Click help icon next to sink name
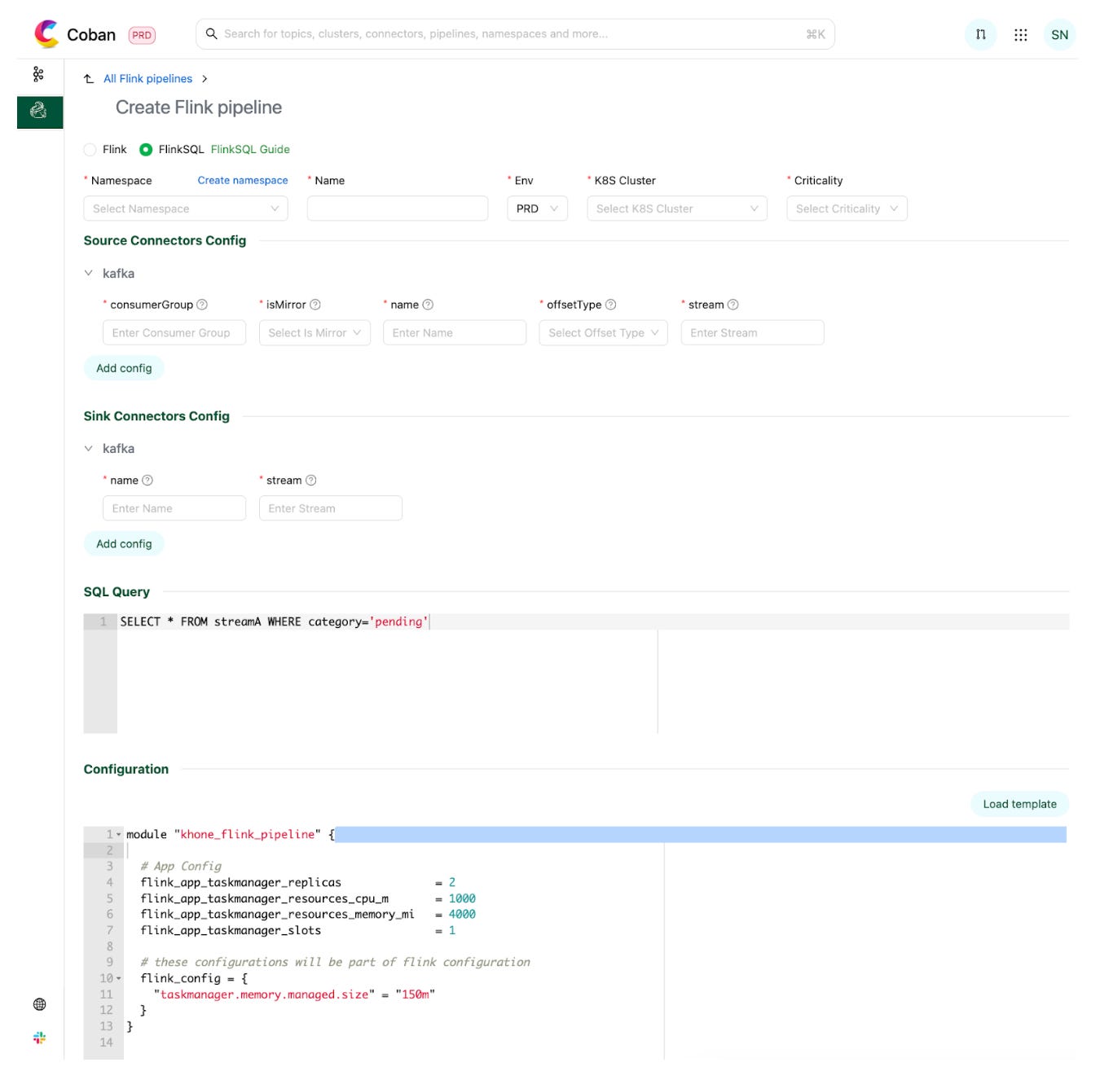Screen dimensions: 1100x1067 coord(147,481)
